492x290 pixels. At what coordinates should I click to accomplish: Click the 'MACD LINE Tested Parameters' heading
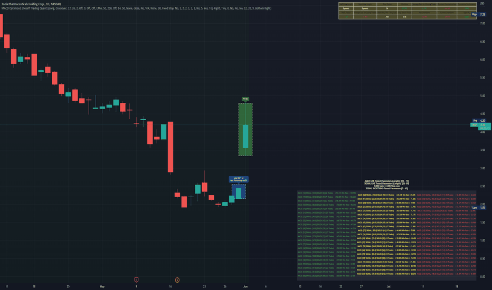386,181
